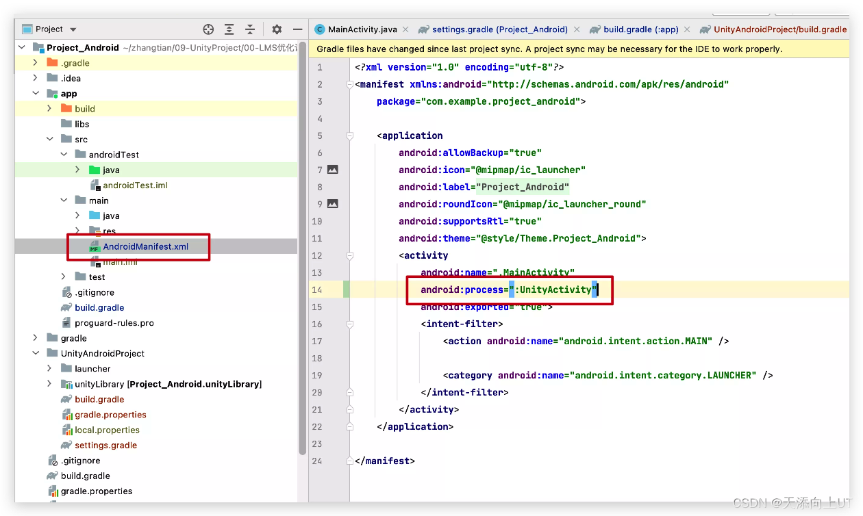Expand the top-level gradle folder

pos(36,338)
